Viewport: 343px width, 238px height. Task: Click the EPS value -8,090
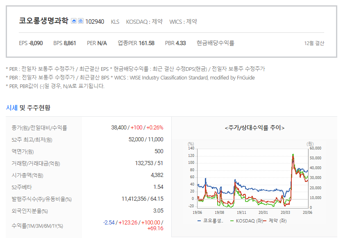tap(36, 43)
